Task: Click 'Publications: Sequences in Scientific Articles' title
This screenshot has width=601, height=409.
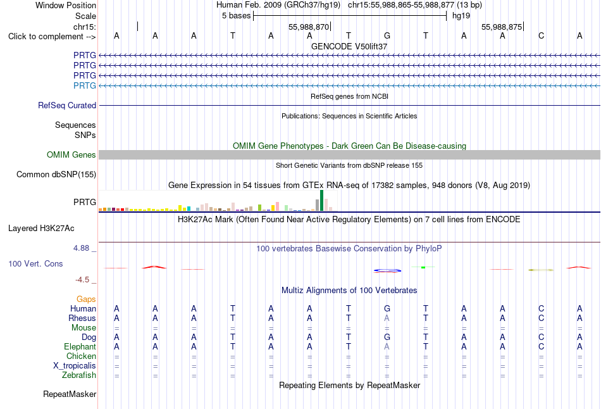Action: 349,116
